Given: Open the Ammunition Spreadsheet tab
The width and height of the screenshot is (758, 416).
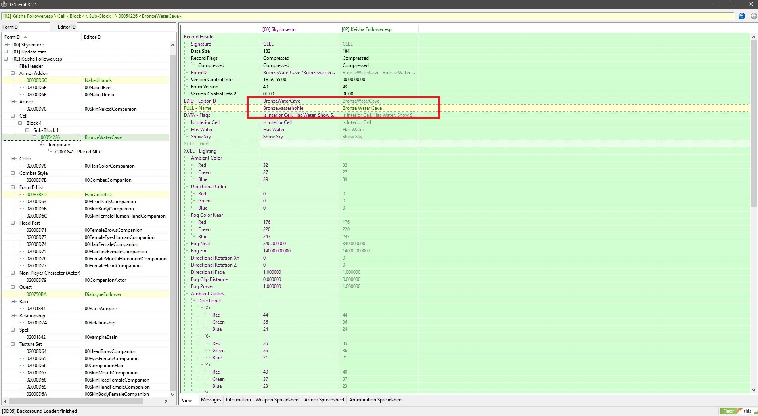Looking at the screenshot, I should pyautogui.click(x=376, y=400).
